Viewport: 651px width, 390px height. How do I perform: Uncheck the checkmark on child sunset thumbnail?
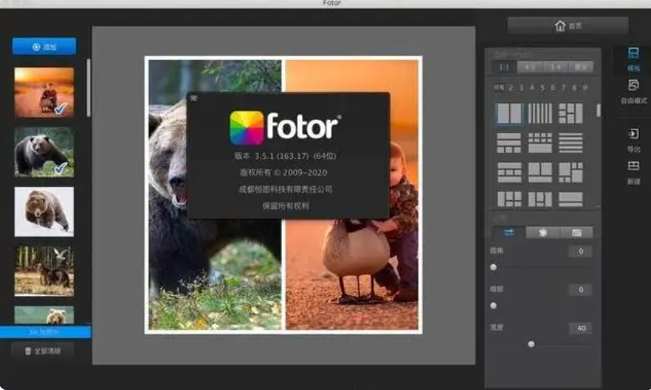point(60,108)
